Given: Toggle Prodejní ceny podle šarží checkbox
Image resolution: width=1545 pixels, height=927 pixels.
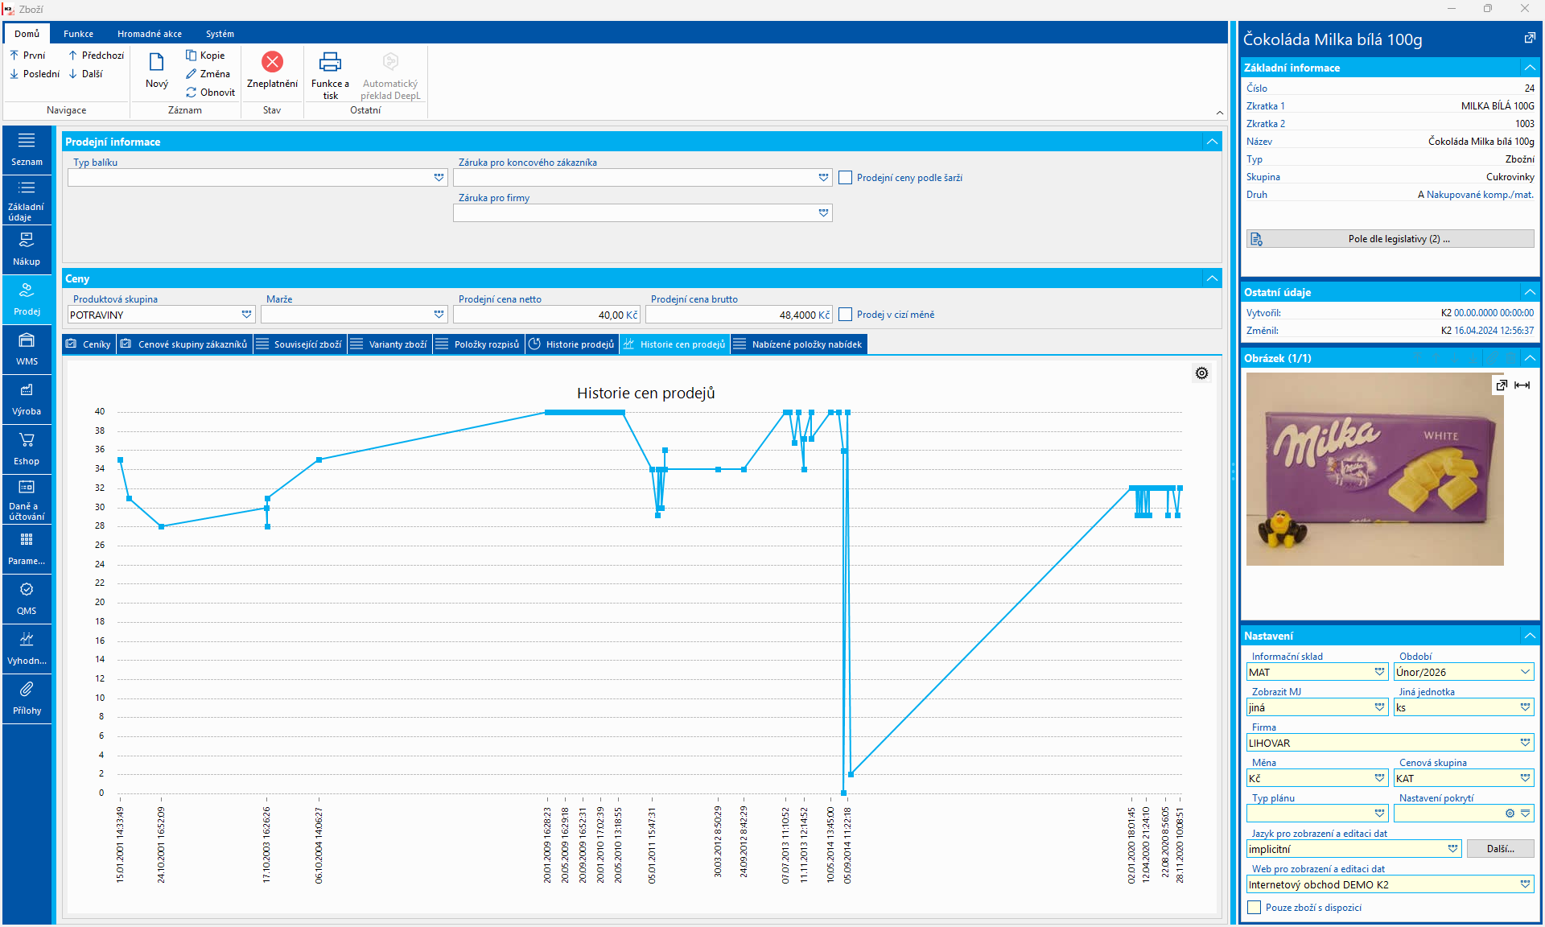Looking at the screenshot, I should (845, 178).
